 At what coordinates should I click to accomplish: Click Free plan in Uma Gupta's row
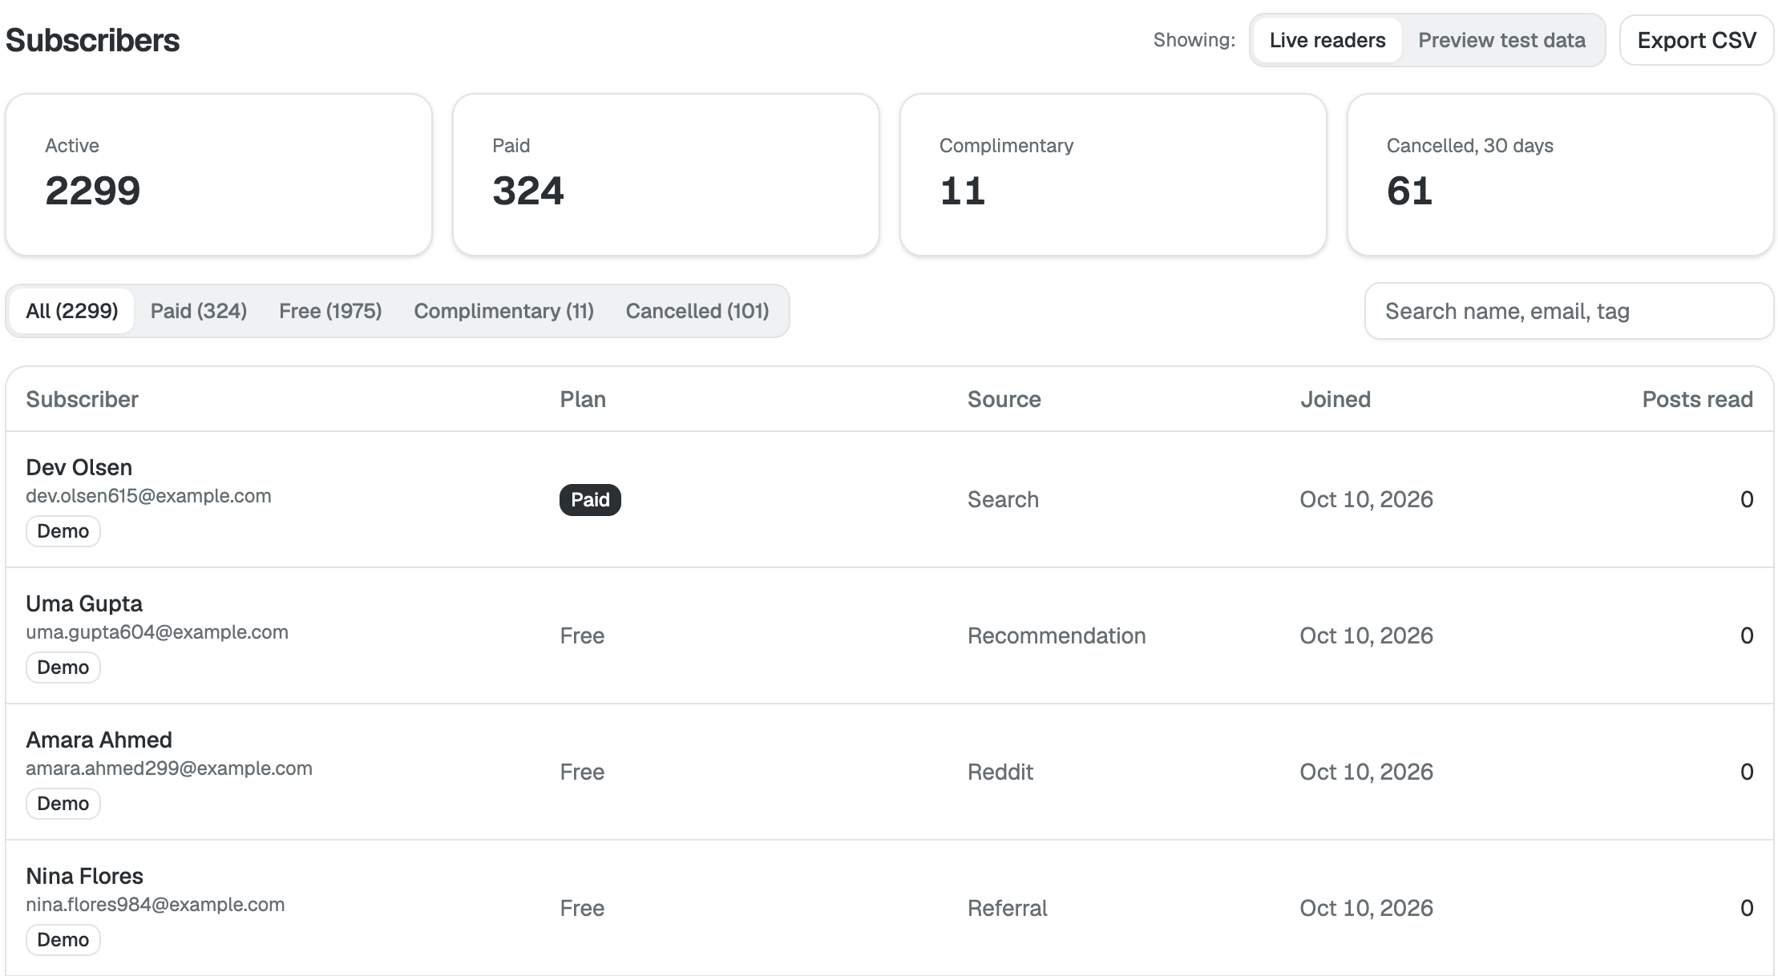582,635
